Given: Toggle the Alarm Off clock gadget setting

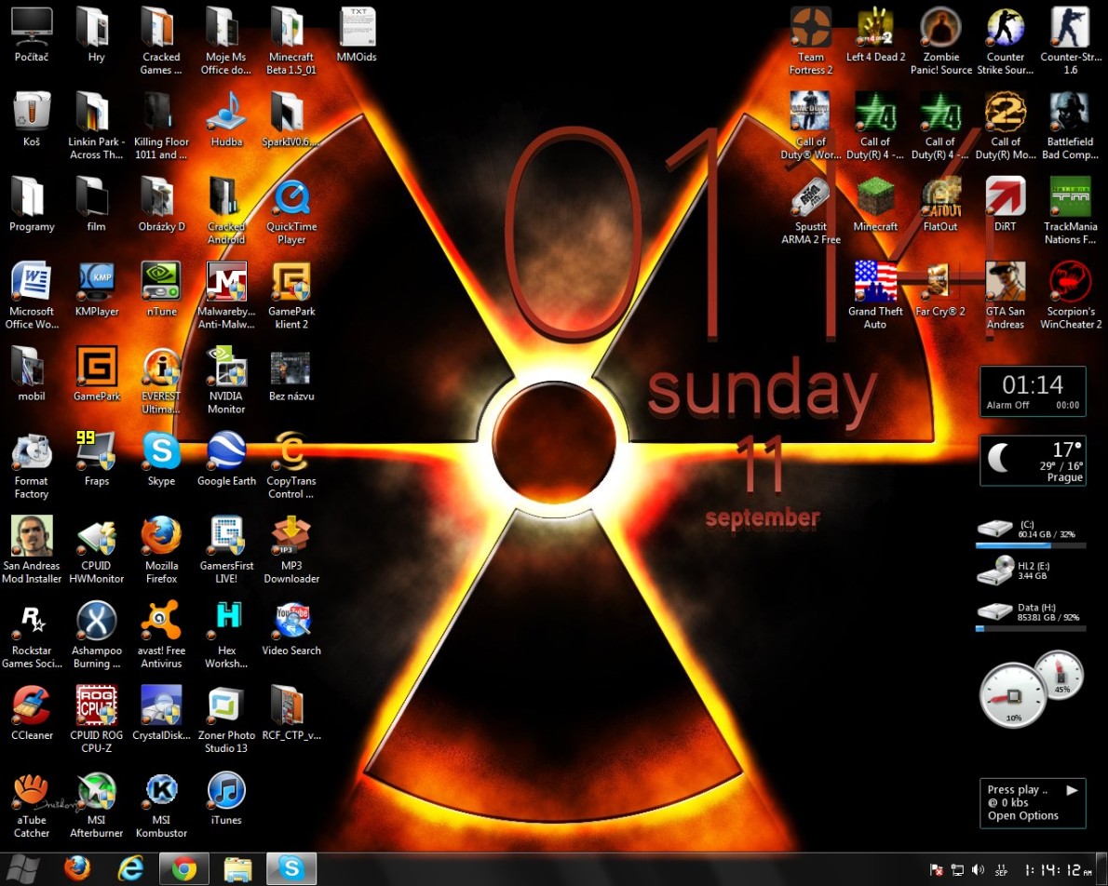Looking at the screenshot, I should [x=1007, y=406].
